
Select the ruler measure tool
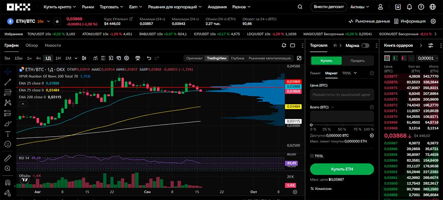(8, 158)
